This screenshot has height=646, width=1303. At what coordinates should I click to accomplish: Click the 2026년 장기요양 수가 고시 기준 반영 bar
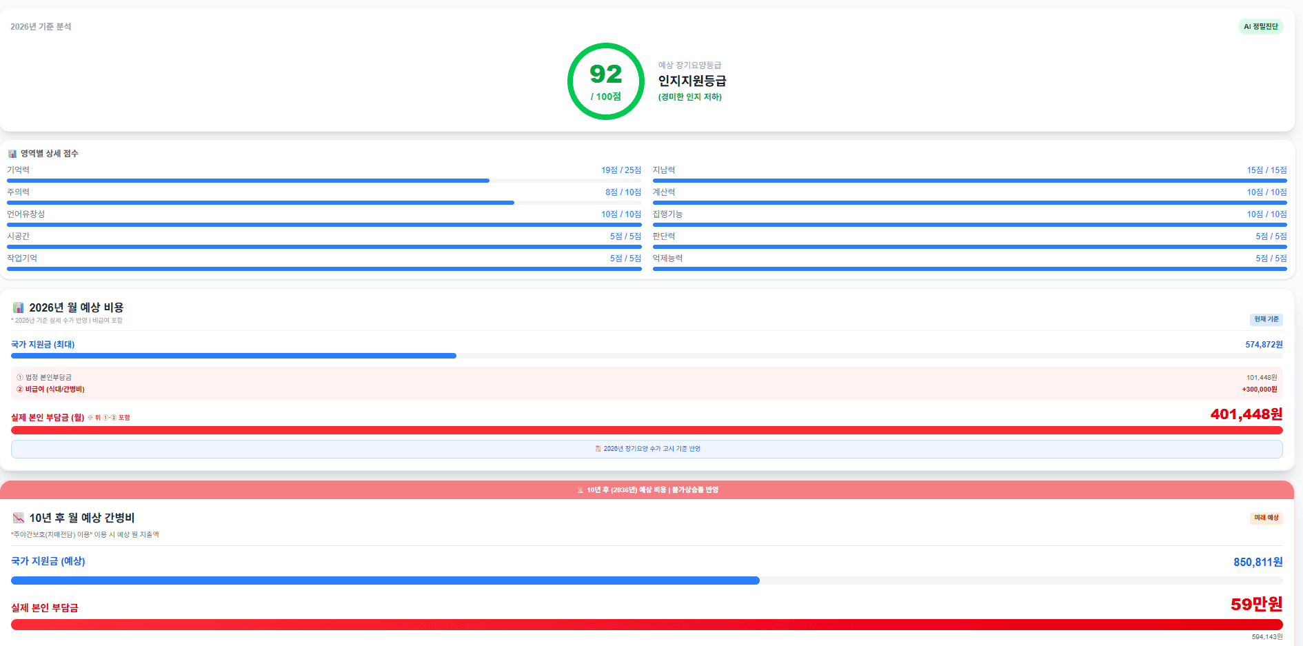[647, 449]
